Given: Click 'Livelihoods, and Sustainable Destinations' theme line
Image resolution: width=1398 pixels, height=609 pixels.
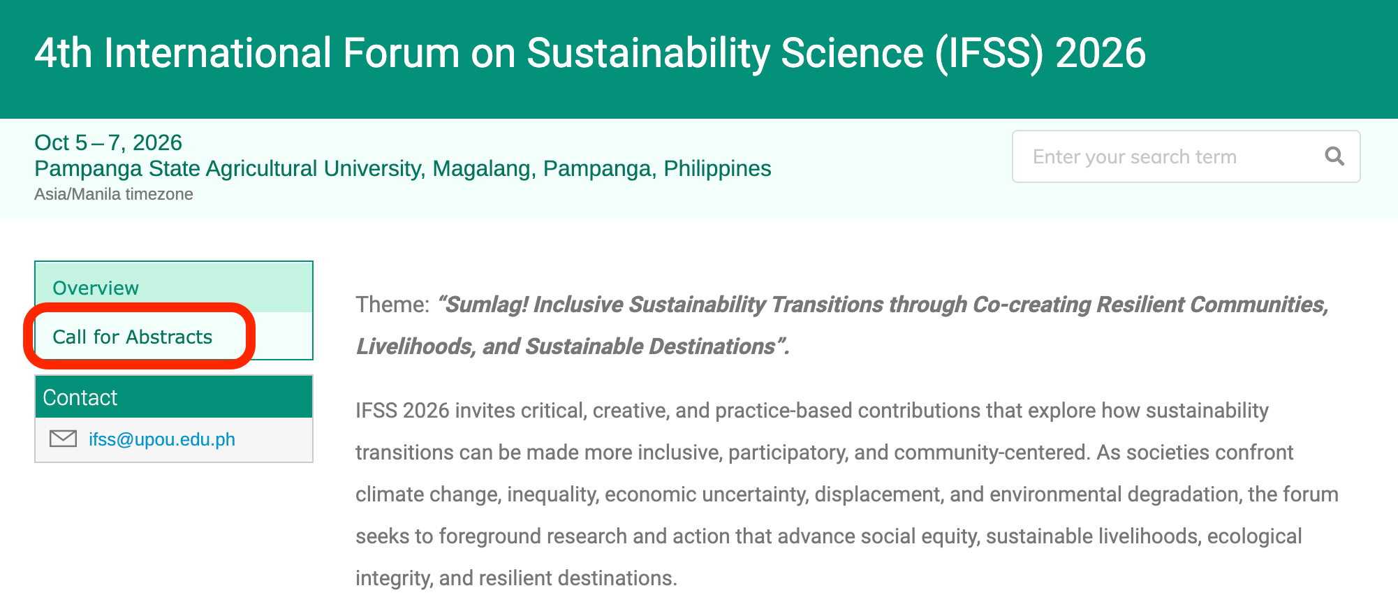Looking at the screenshot, I should coord(573,346).
